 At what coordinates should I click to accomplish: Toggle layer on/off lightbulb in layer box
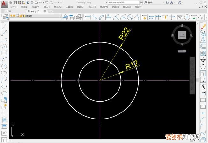coord(11,16)
